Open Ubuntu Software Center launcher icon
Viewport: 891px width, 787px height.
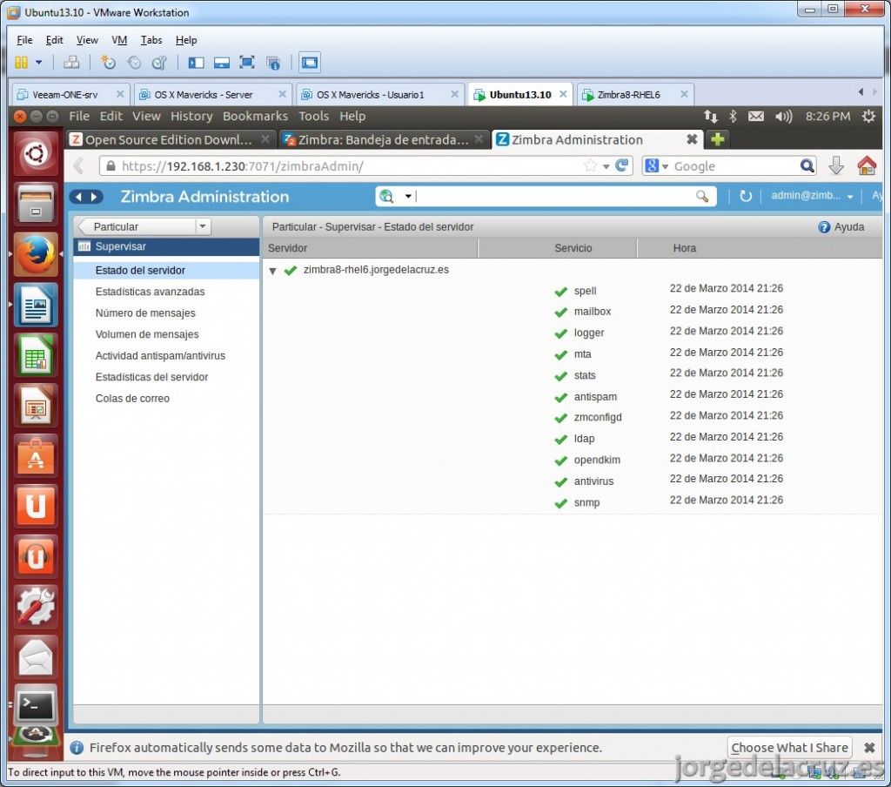pyautogui.click(x=36, y=456)
